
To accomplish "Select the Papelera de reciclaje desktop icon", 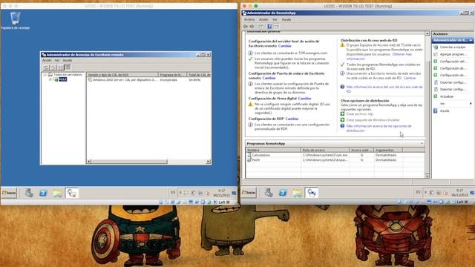I will click(15, 21).
